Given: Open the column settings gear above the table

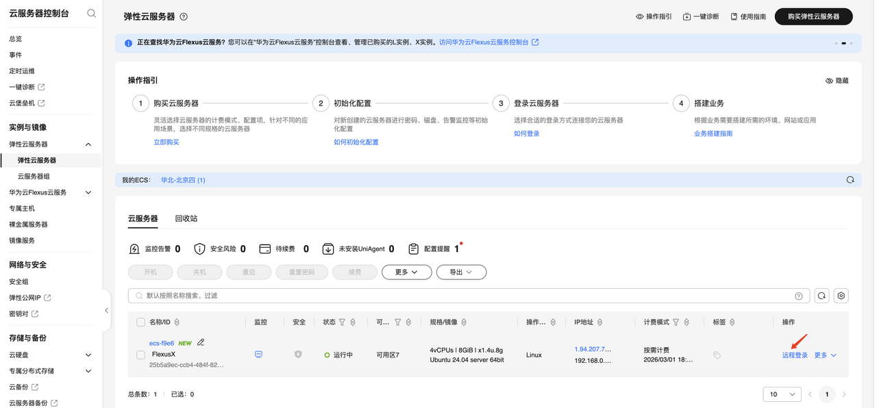Looking at the screenshot, I should [x=841, y=296].
